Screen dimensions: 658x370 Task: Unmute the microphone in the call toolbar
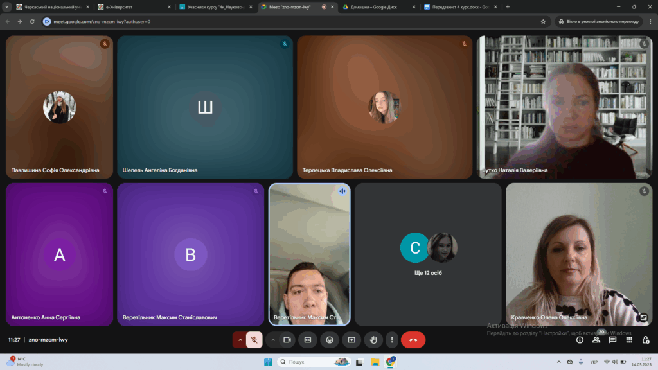(x=254, y=339)
